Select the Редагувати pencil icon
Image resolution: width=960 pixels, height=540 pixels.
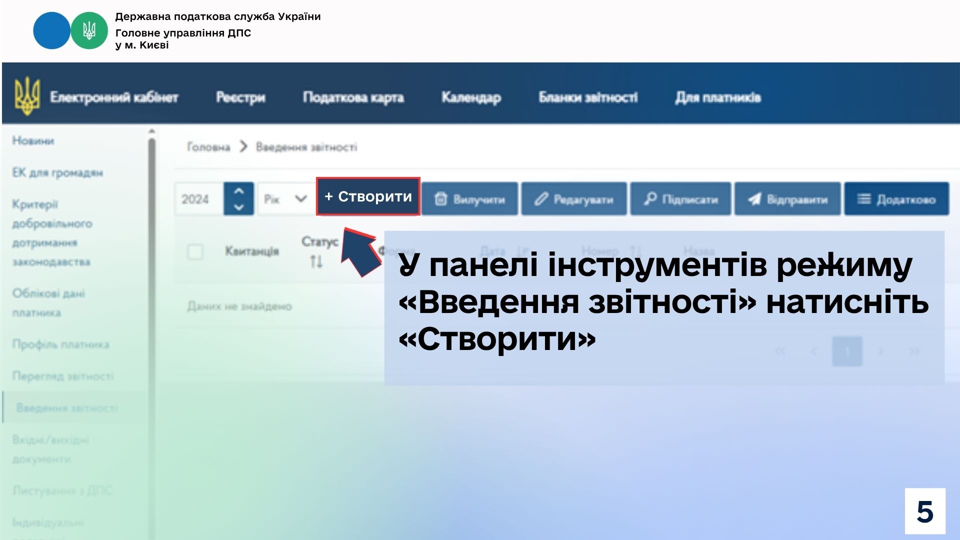[541, 199]
